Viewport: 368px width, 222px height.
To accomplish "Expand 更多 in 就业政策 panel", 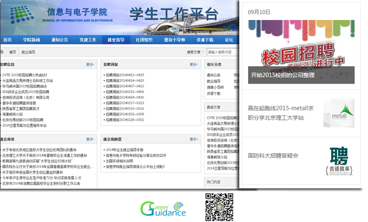I will [x=90, y=139].
